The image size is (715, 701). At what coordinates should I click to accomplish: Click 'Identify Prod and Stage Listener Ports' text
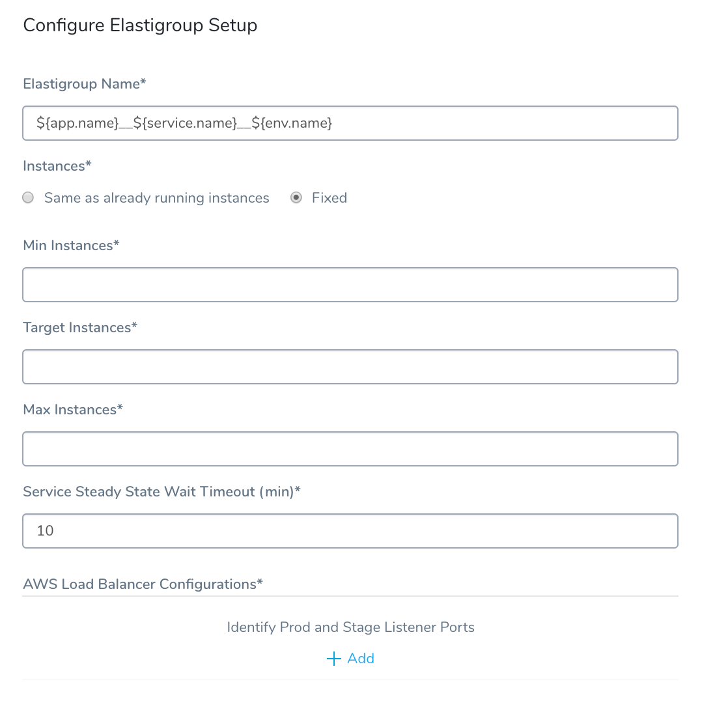[350, 627]
